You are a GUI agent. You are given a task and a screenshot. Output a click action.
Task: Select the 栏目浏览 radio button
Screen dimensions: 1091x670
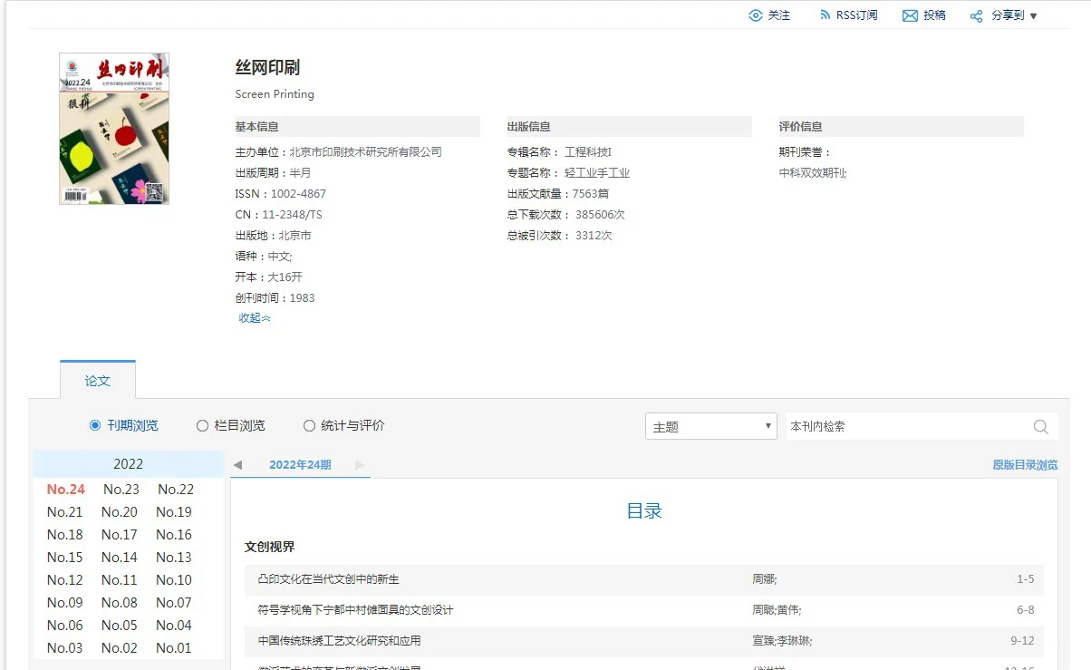pos(200,426)
